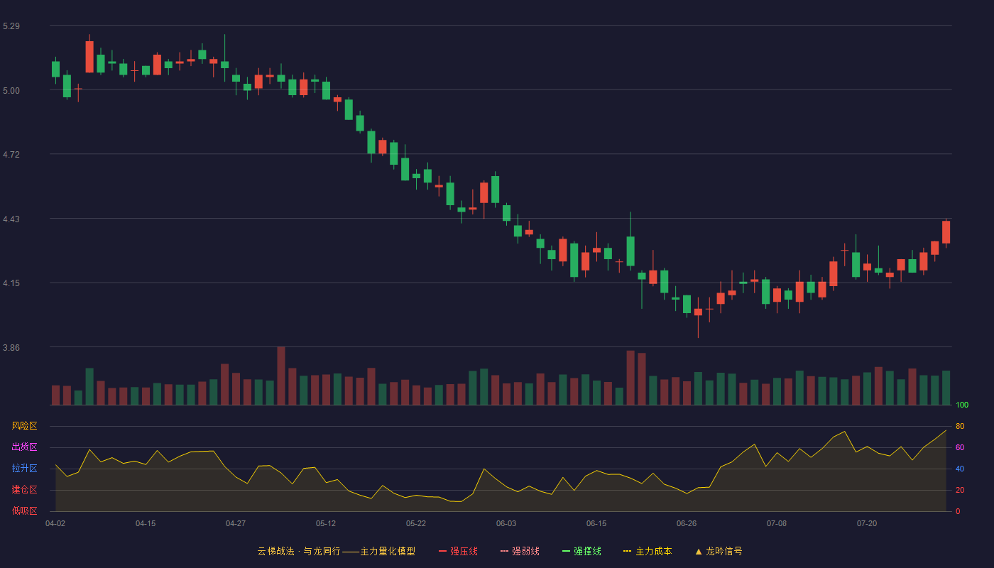Hide the 强撑线 series via legend text
The height and width of the screenshot is (568, 994).
coord(587,551)
